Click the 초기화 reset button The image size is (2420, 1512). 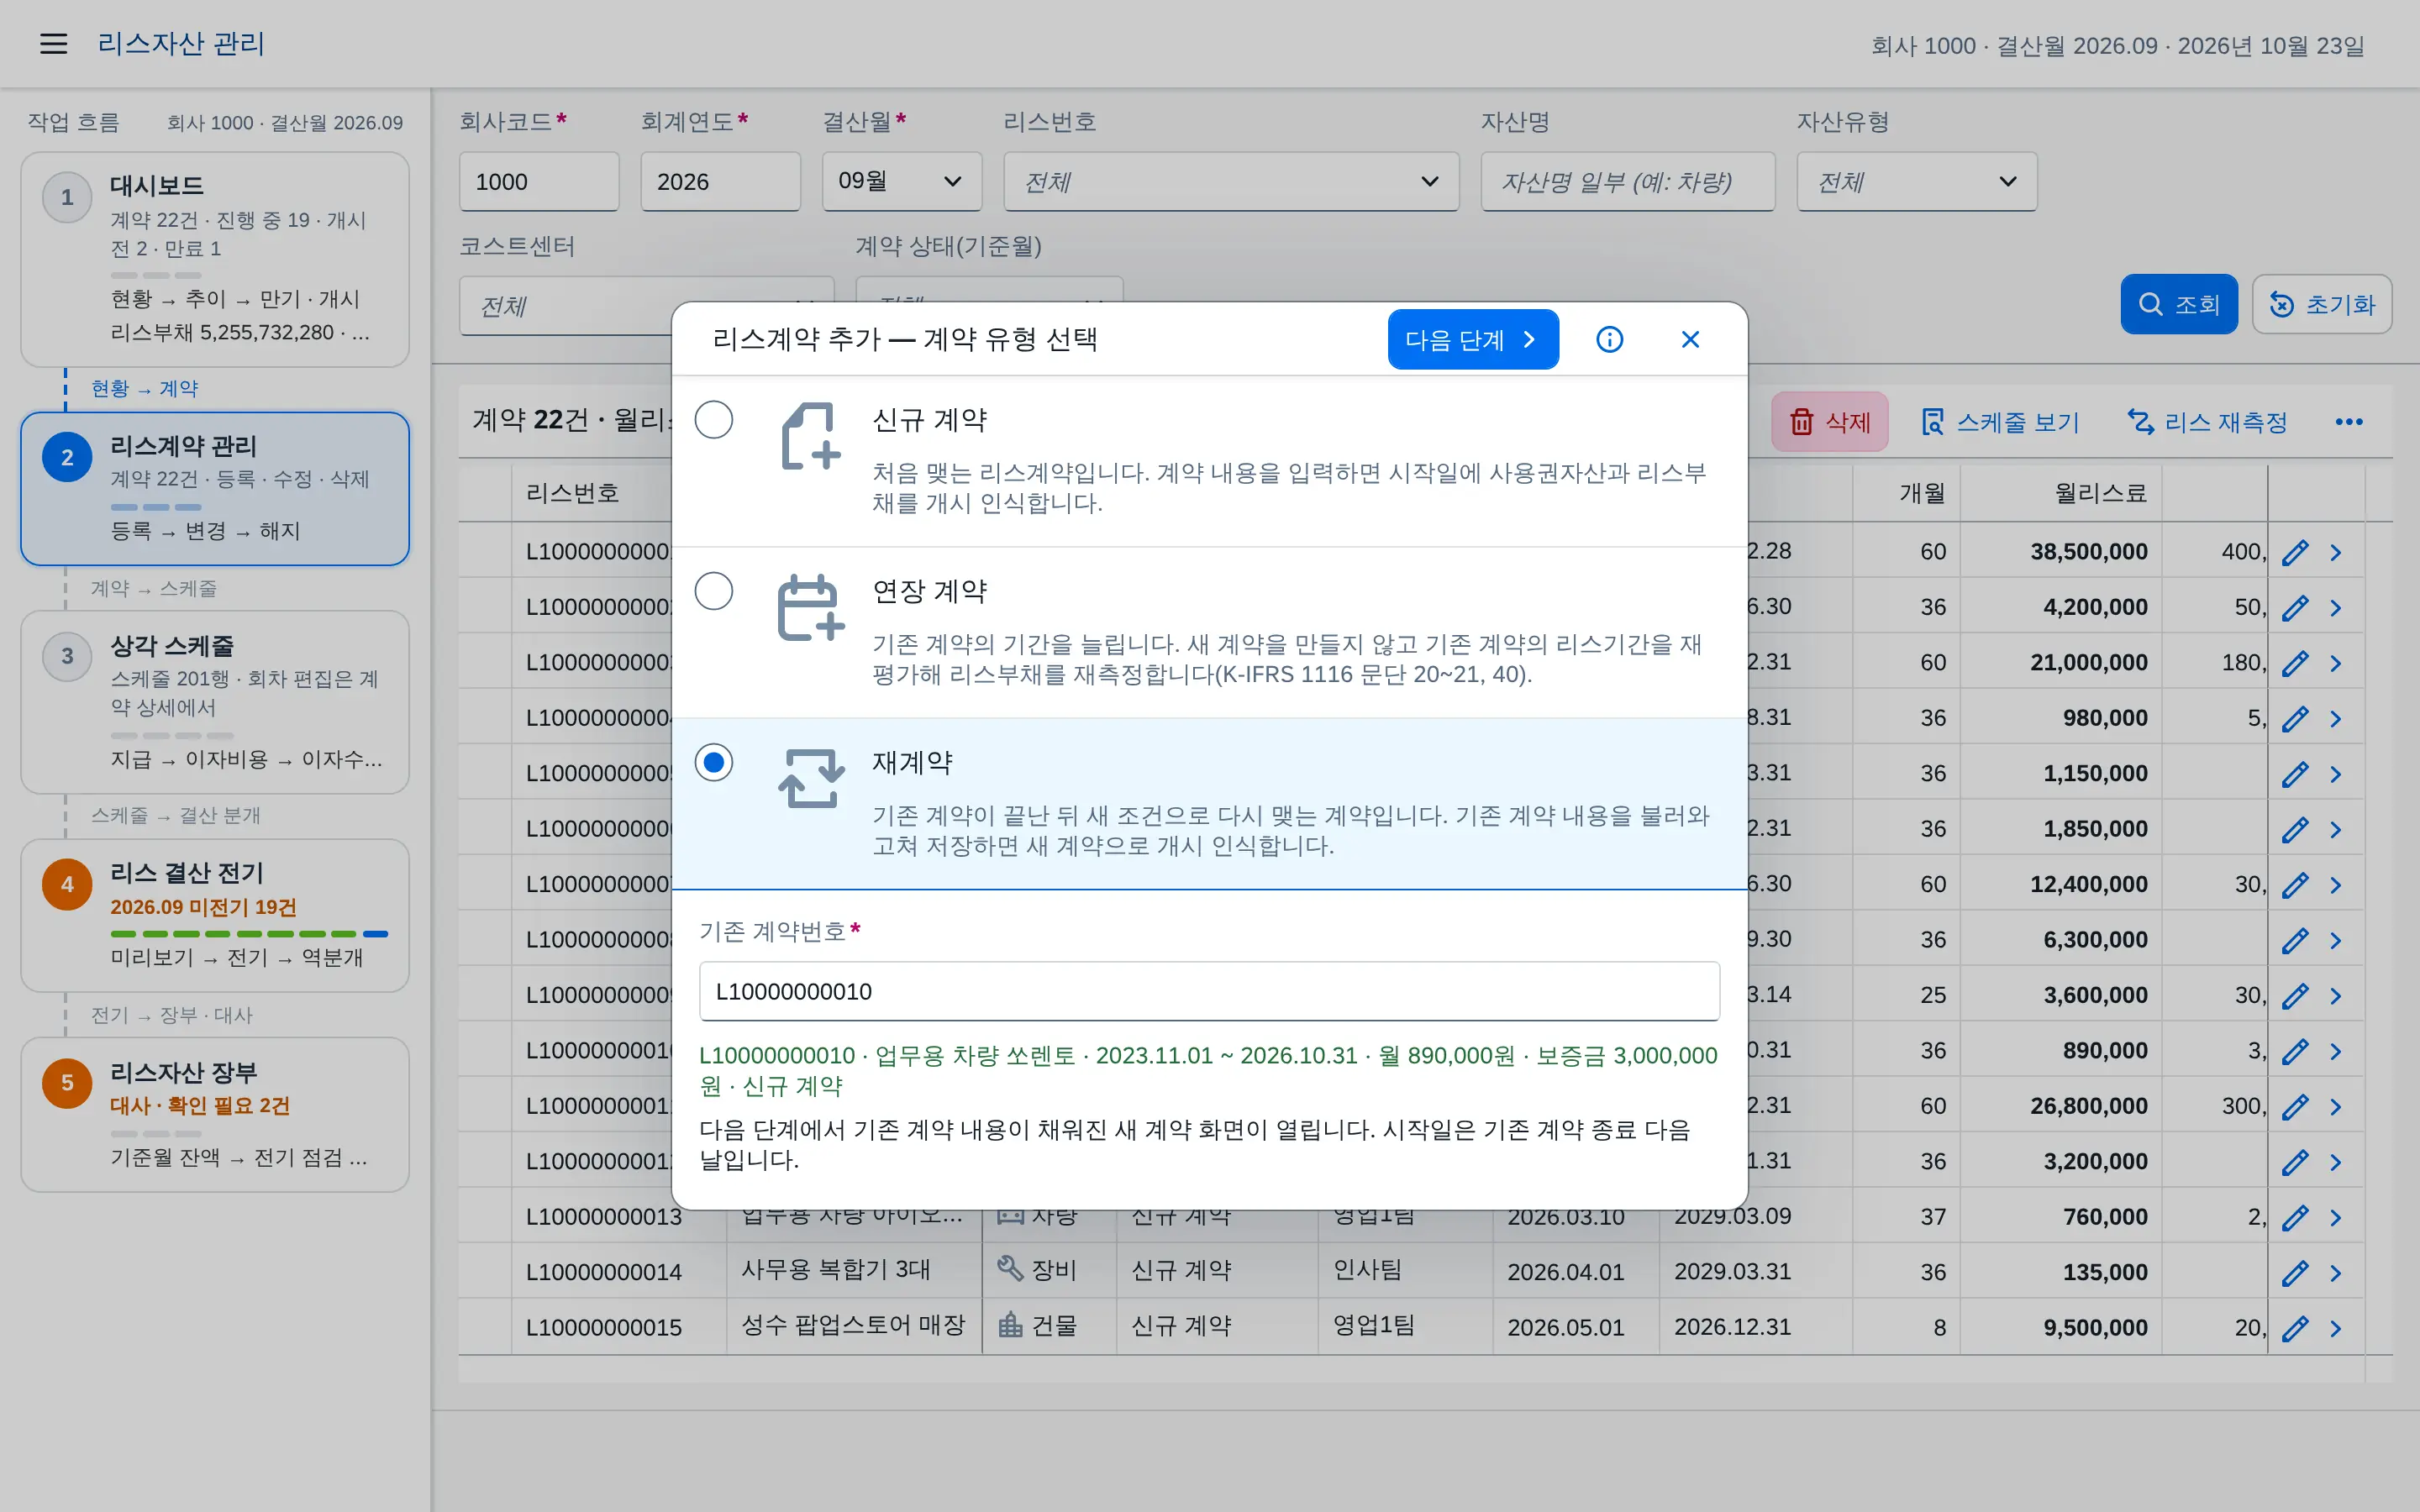click(2322, 304)
